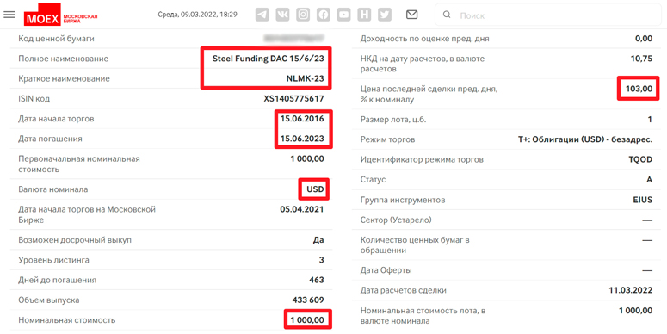Click the Валюта номинала label
Screen dimensions: 667x334
[53, 189]
